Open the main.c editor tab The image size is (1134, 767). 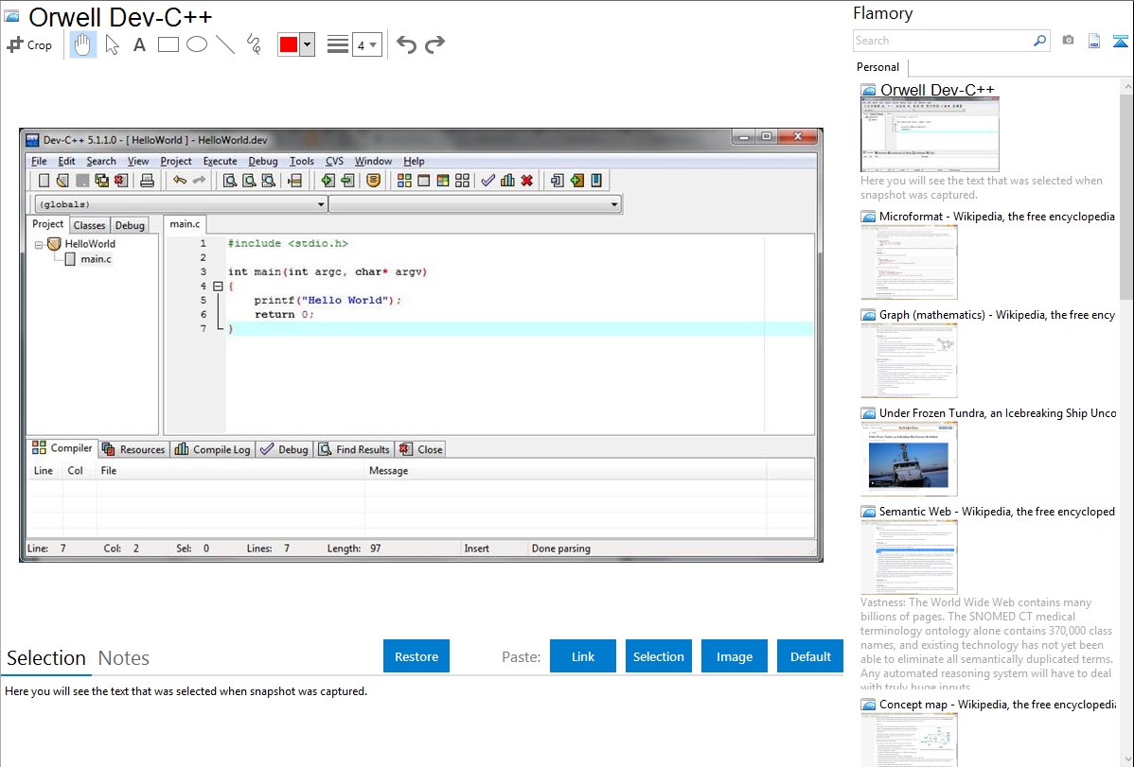[x=185, y=224]
